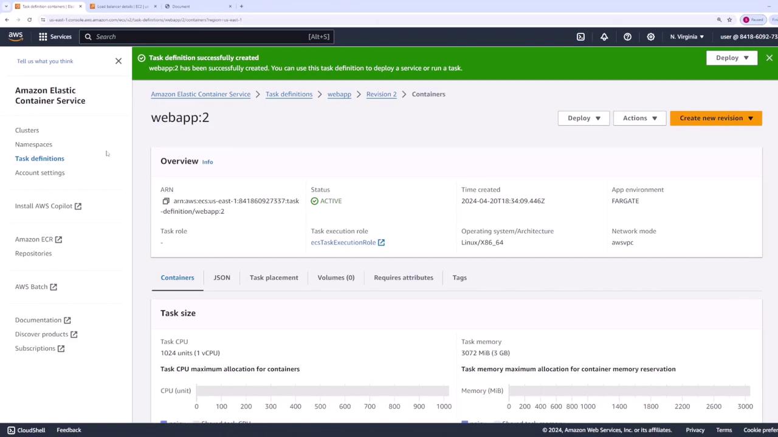Click the green success checkmark icon in banner

click(142, 58)
